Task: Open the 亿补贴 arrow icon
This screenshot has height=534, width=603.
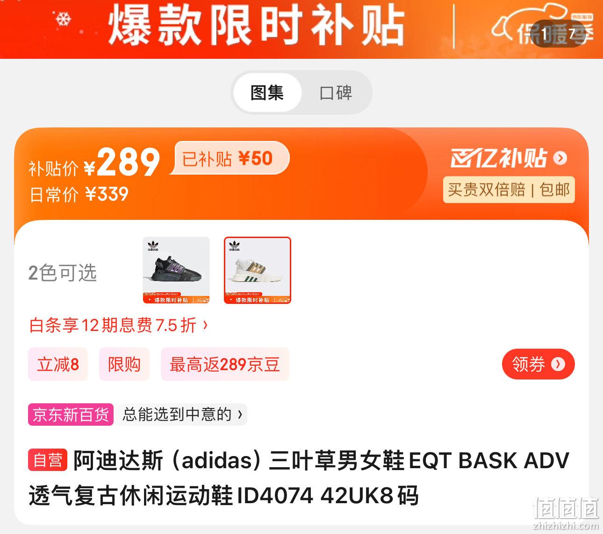Action: pos(560,158)
